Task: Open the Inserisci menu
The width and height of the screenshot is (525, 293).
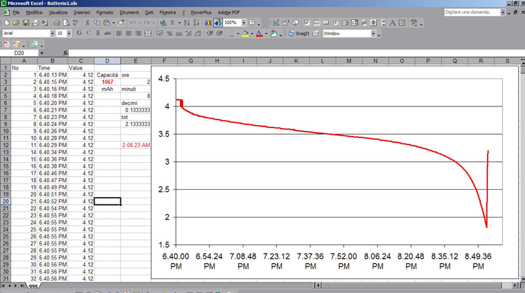Action: coord(82,12)
